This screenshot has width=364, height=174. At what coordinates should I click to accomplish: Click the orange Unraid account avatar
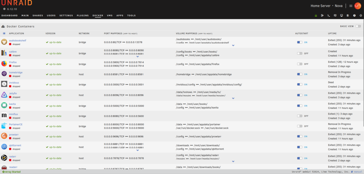[x=358, y=6]
